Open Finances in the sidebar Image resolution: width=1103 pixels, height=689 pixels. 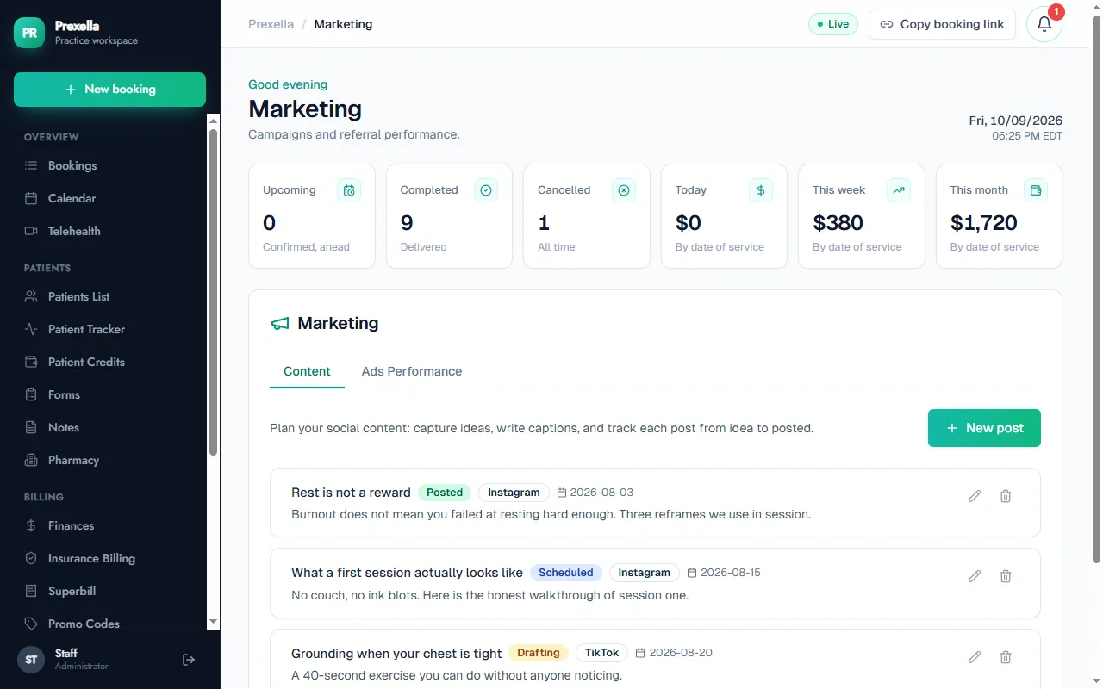[110, 525]
